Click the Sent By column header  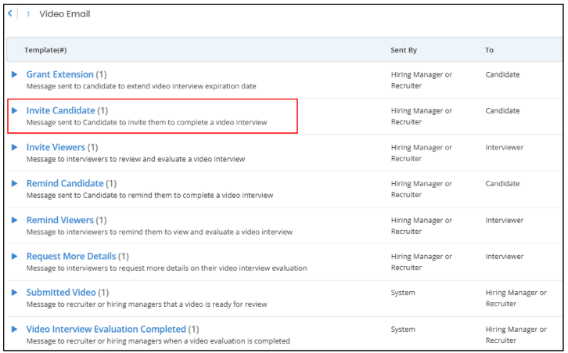pyautogui.click(x=403, y=50)
